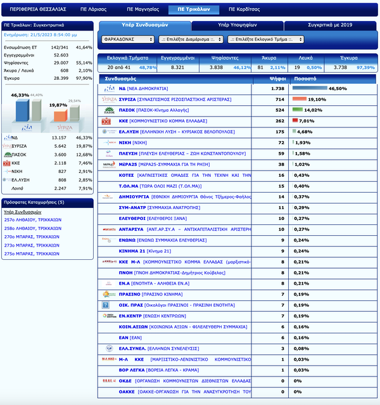380x405 pixels.
Task: Open the Επιλέξτε Εκλογικό Τμήμα dropdown
Action: click(x=265, y=39)
